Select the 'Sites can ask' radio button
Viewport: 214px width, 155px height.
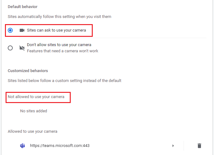tap(10, 30)
